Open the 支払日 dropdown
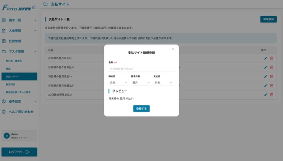 164,83
